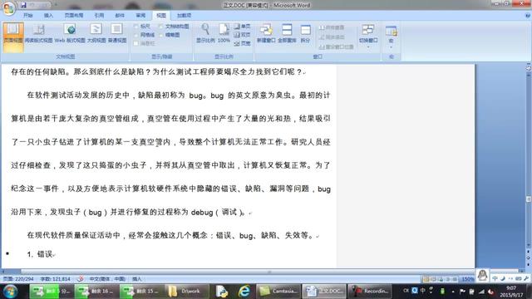Open the Page Layout (页面布局) tab
Image resolution: width=532 pixels, height=299 pixels.
coord(74,15)
